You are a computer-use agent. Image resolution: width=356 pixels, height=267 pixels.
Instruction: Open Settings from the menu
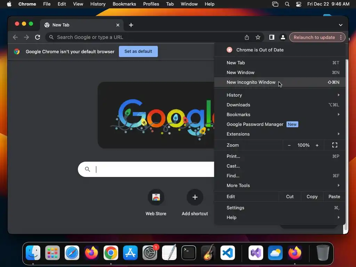[x=280, y=208]
